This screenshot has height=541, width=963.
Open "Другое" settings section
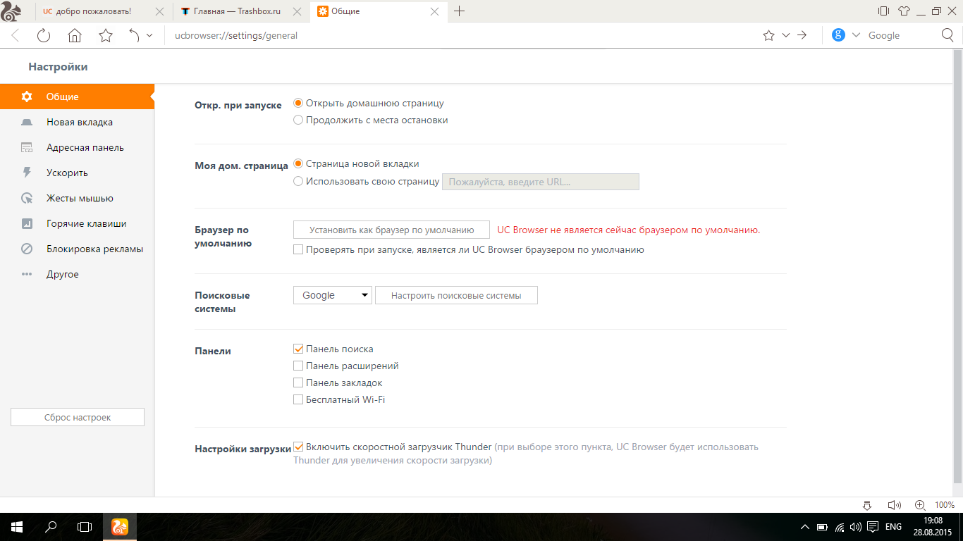77,274
